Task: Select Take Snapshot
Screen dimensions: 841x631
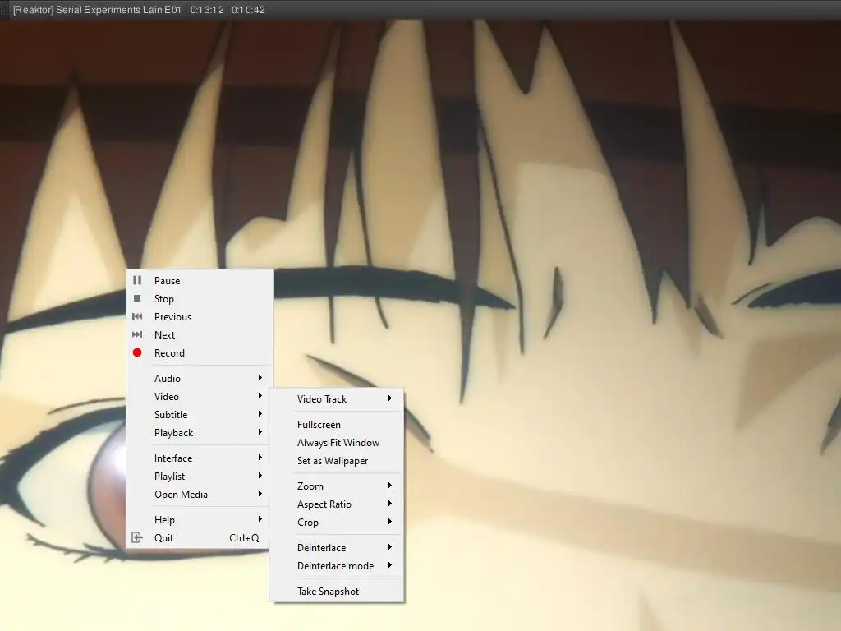Action: coord(336,592)
